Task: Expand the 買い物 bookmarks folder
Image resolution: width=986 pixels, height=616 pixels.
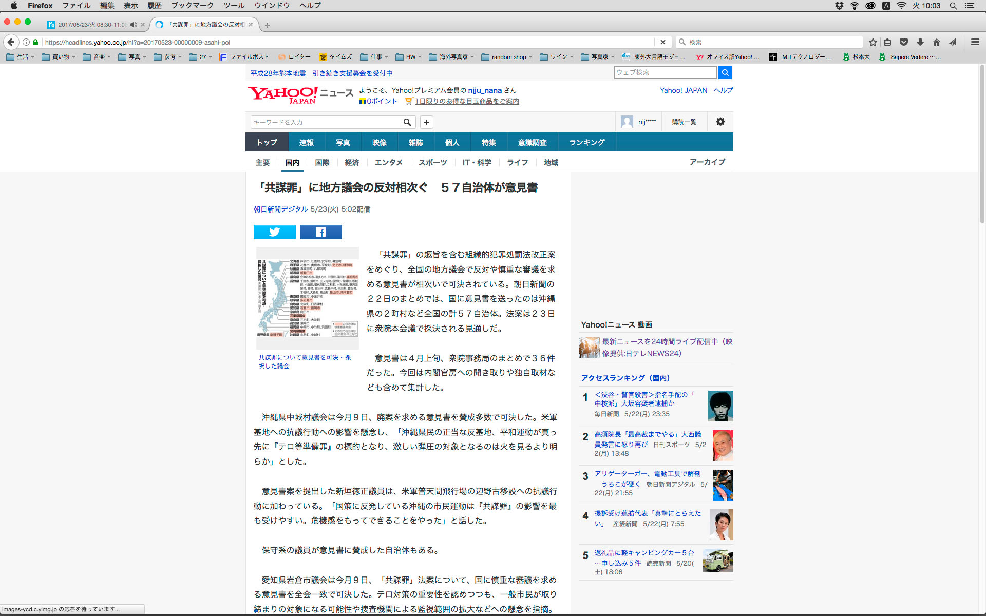Action: (x=58, y=57)
